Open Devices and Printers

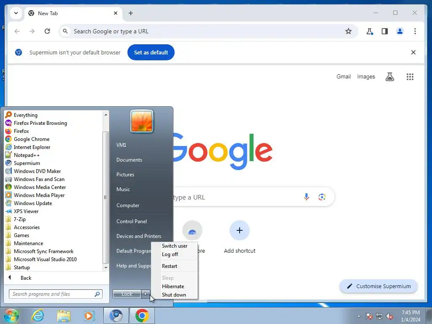[x=138, y=236]
